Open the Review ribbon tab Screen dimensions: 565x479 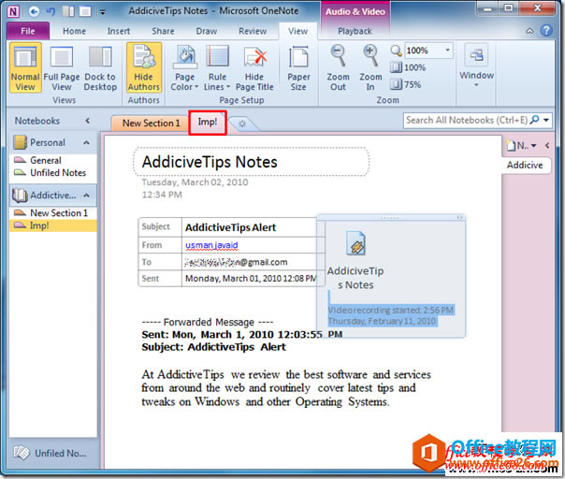pos(253,31)
